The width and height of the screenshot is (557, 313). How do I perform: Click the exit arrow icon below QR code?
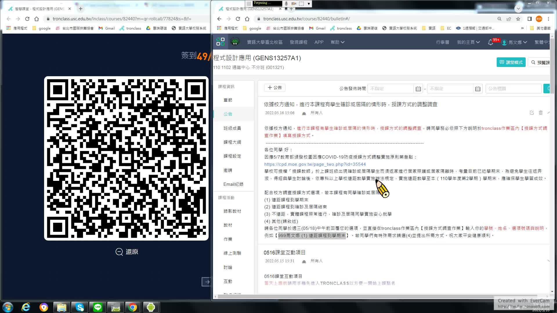pyautogui.click(x=206, y=282)
